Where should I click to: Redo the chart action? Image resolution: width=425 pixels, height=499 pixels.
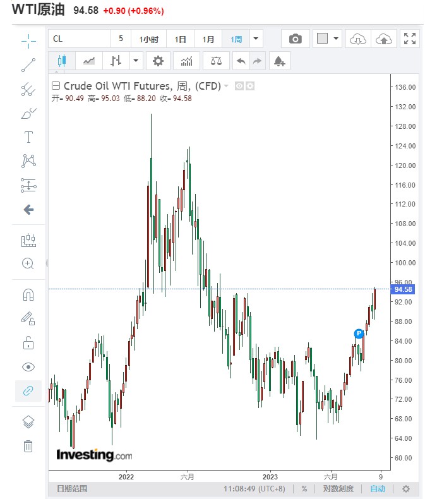click(257, 61)
